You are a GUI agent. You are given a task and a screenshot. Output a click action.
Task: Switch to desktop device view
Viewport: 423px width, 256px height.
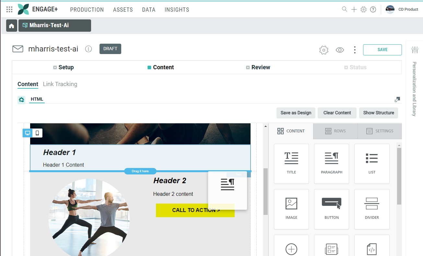[x=28, y=133]
